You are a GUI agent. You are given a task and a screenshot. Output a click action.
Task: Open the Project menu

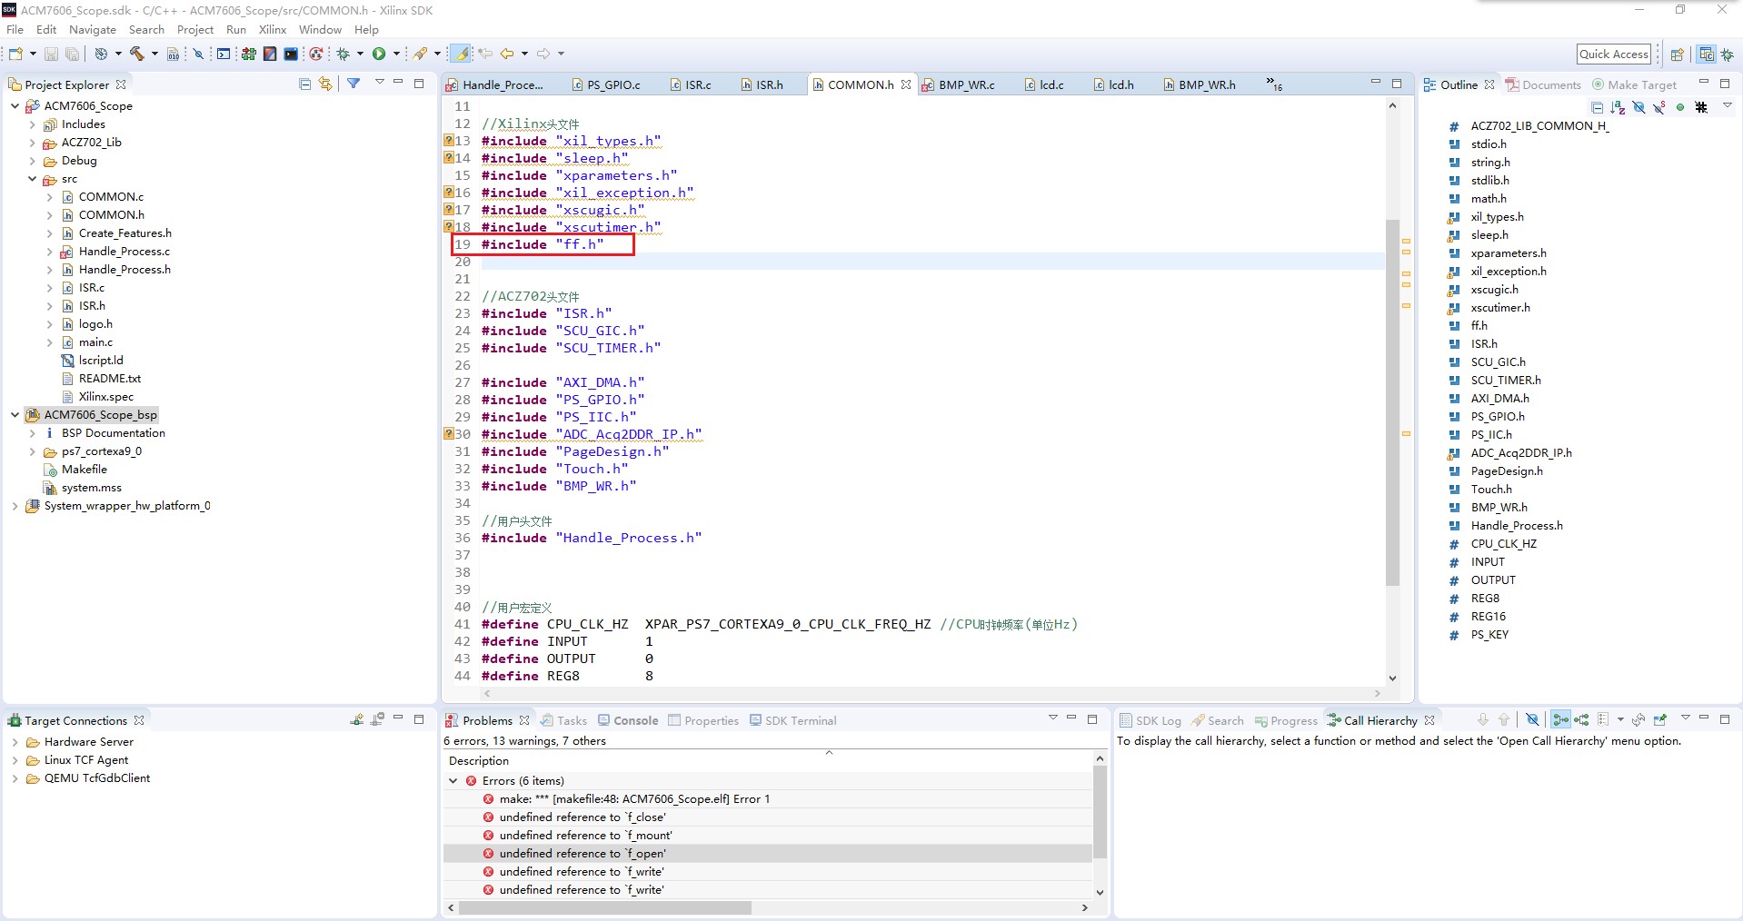tap(195, 29)
